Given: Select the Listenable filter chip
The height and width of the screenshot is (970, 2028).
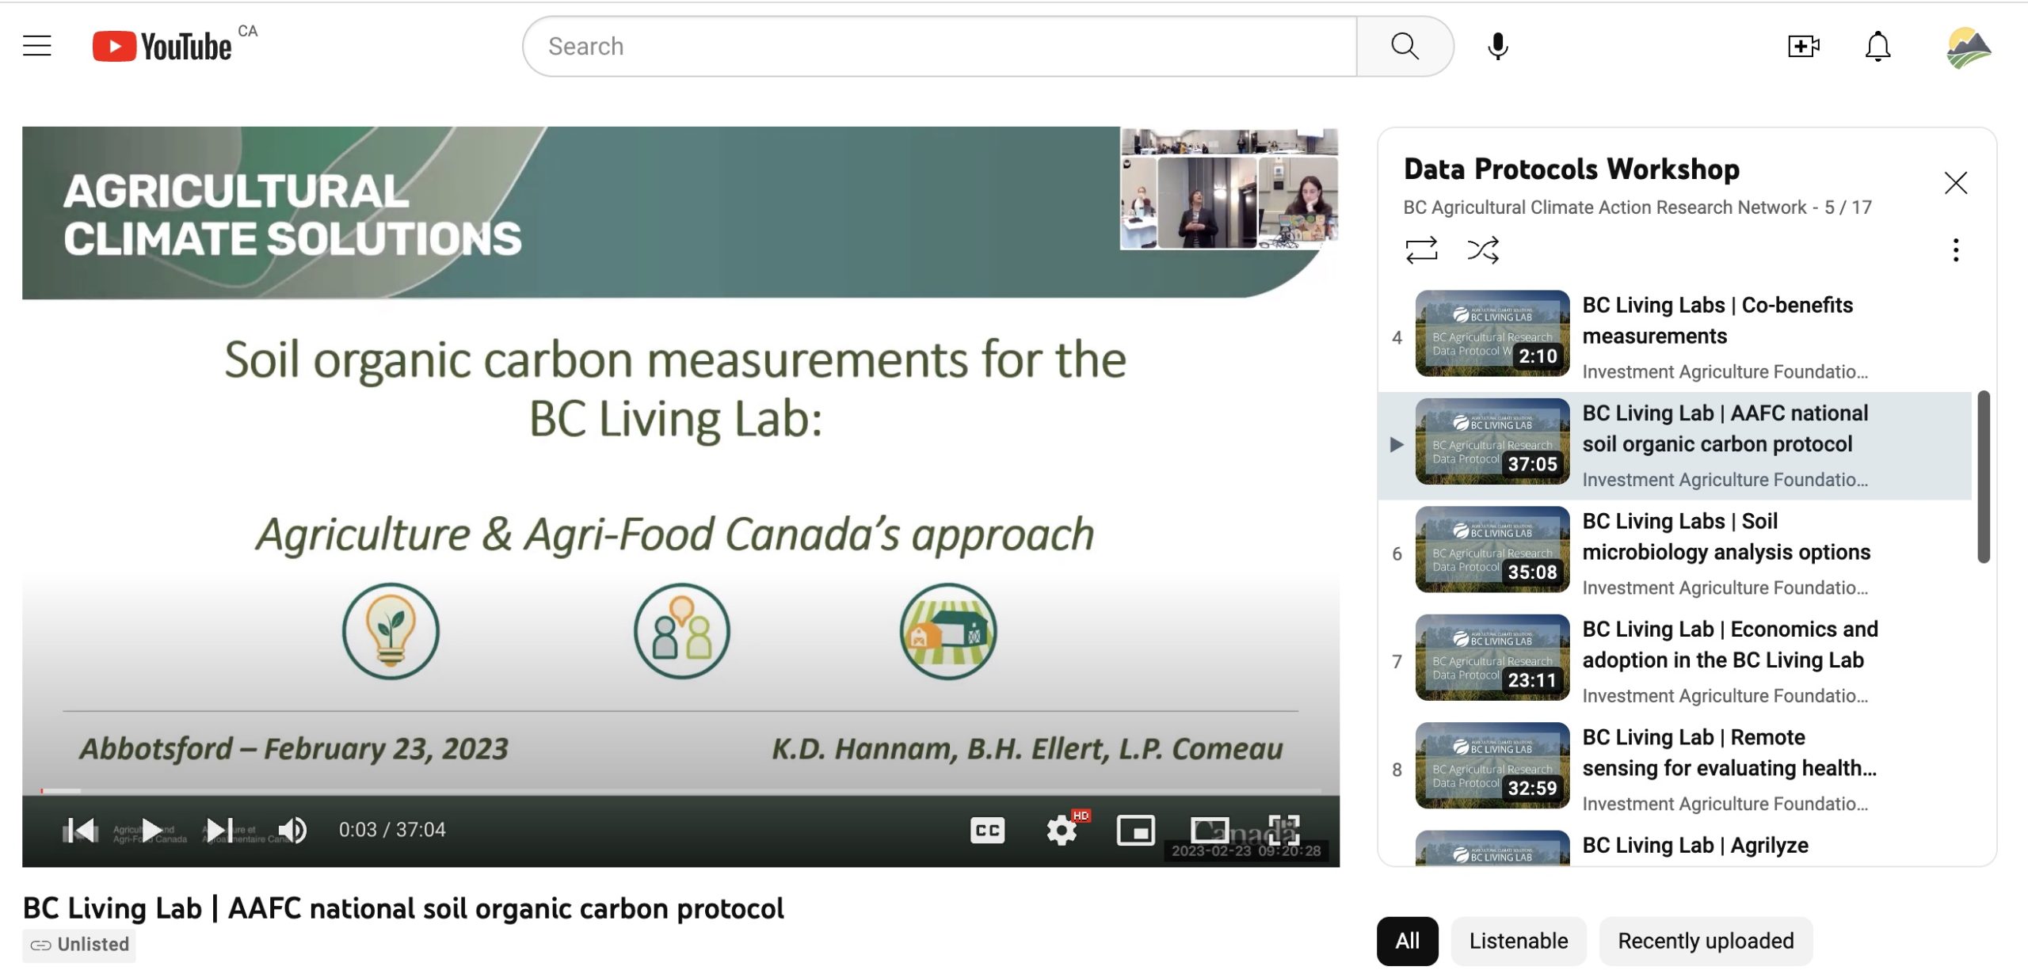Looking at the screenshot, I should coord(1518,941).
